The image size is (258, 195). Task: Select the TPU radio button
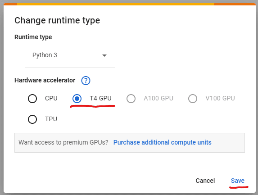(32, 119)
